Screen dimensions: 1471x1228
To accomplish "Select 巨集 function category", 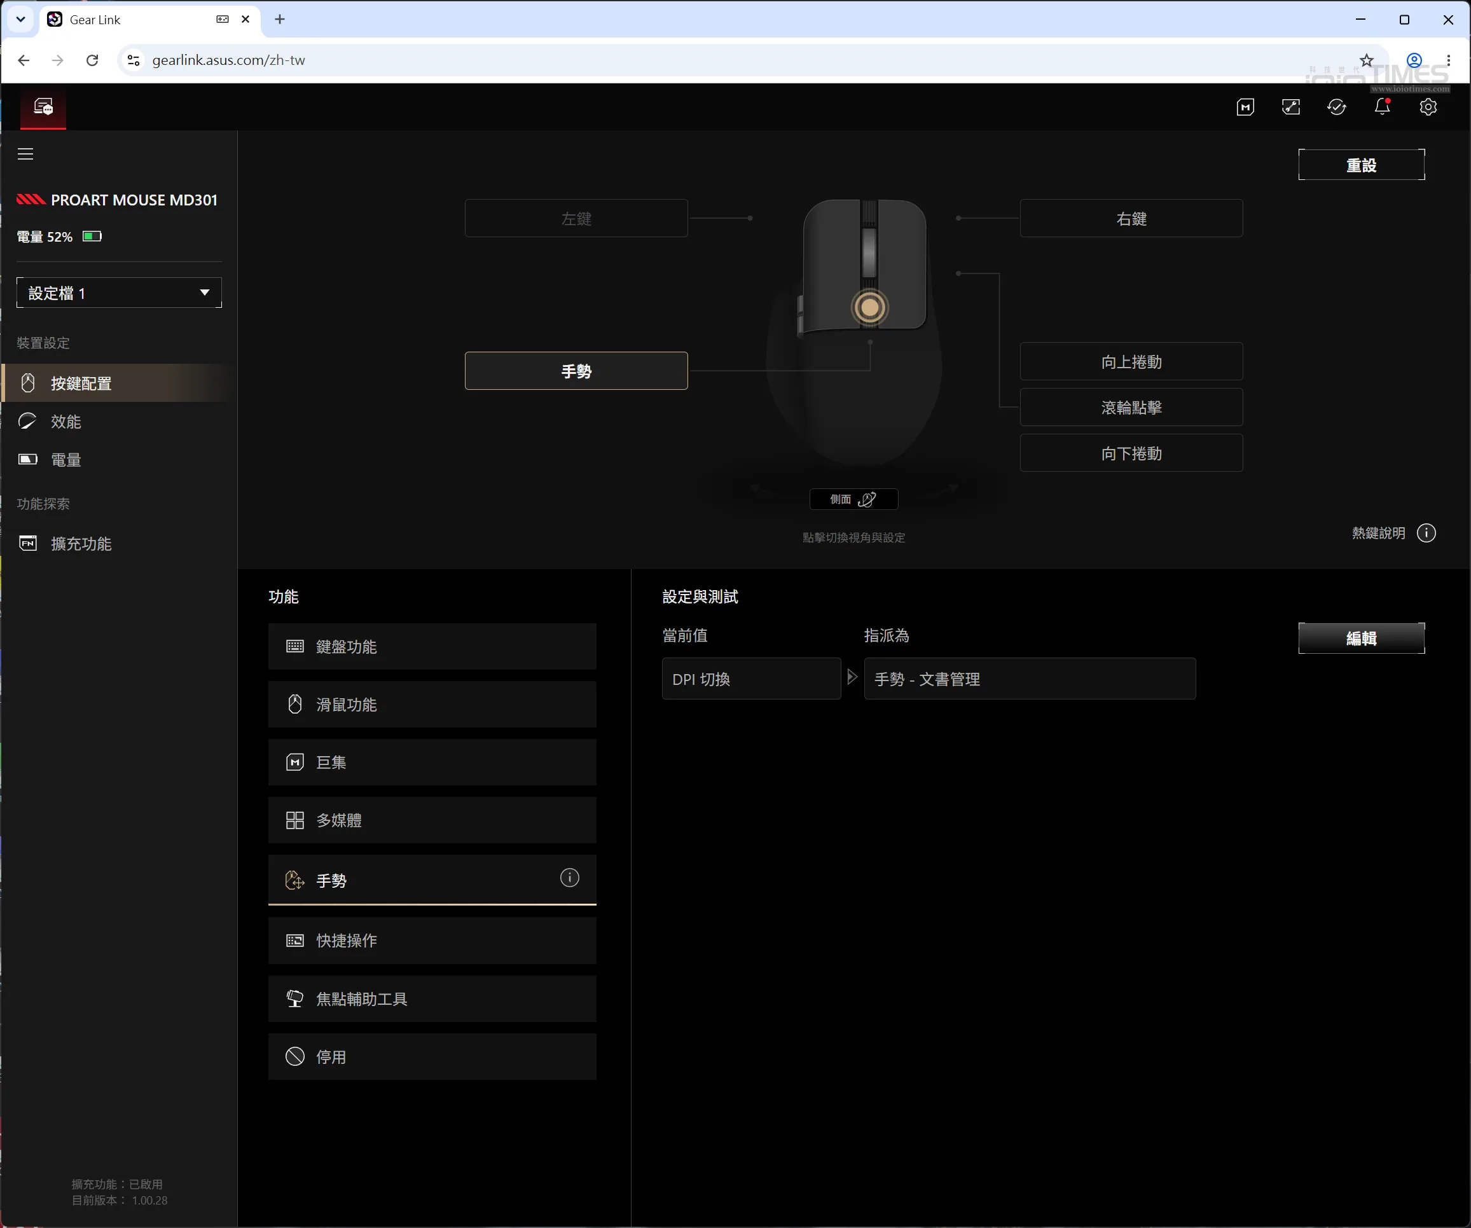I will pyautogui.click(x=432, y=762).
